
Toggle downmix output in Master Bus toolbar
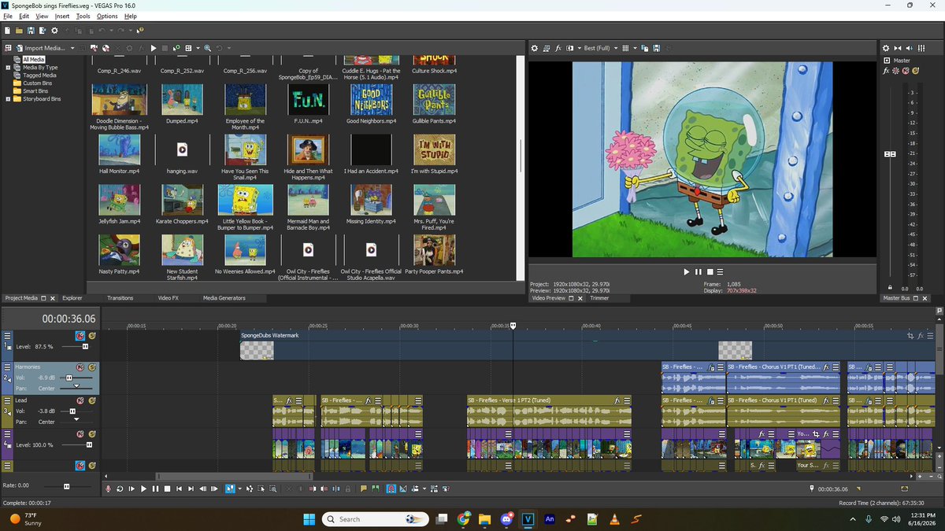click(898, 48)
